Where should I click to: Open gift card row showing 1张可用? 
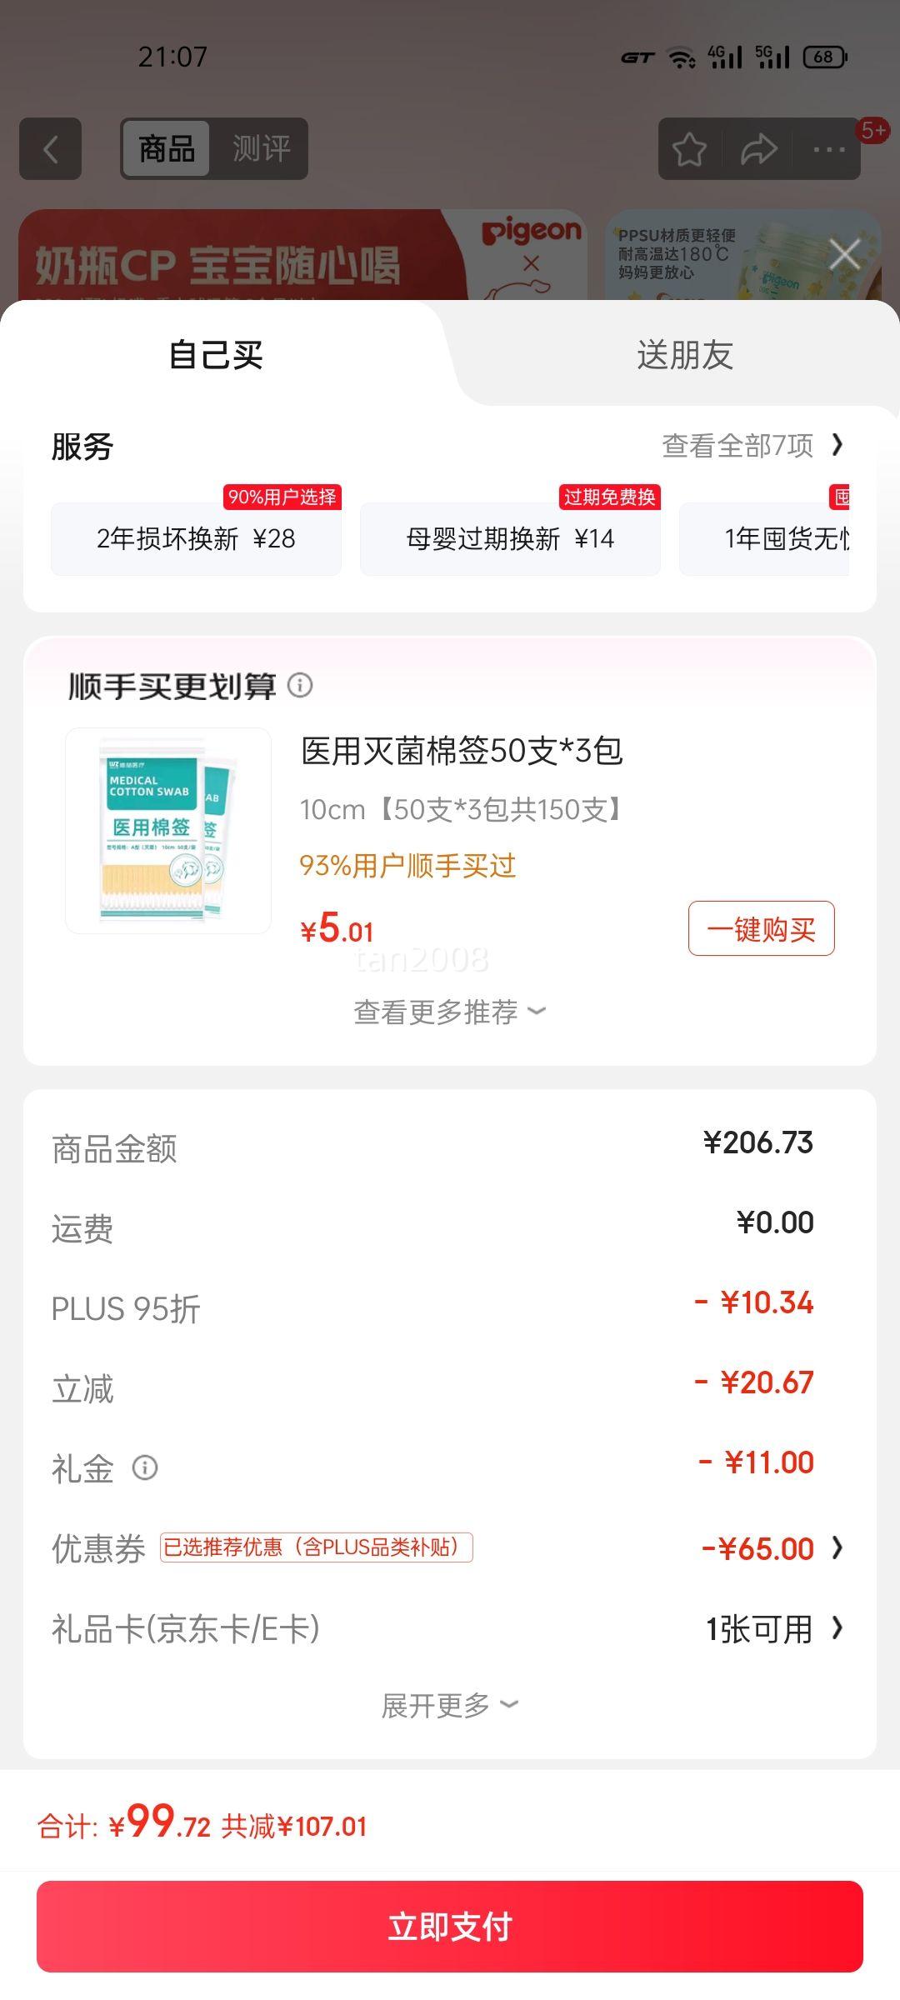[x=773, y=1628]
